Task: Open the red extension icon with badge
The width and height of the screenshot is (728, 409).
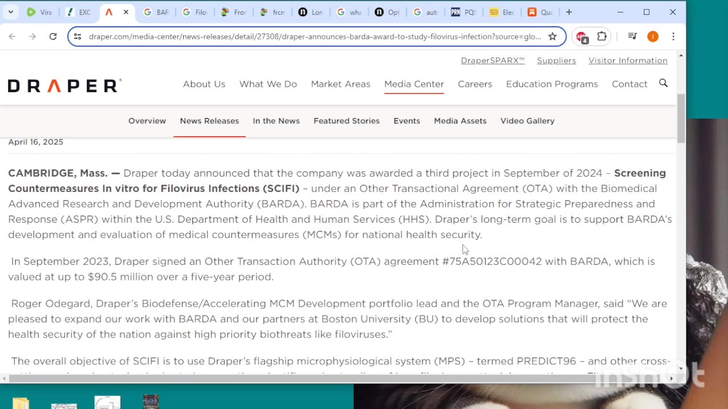Action: click(581, 37)
